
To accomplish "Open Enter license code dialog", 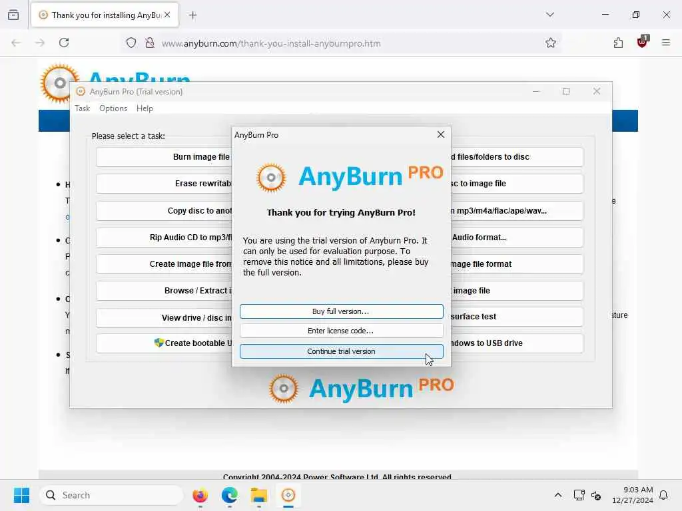I will tap(342, 331).
